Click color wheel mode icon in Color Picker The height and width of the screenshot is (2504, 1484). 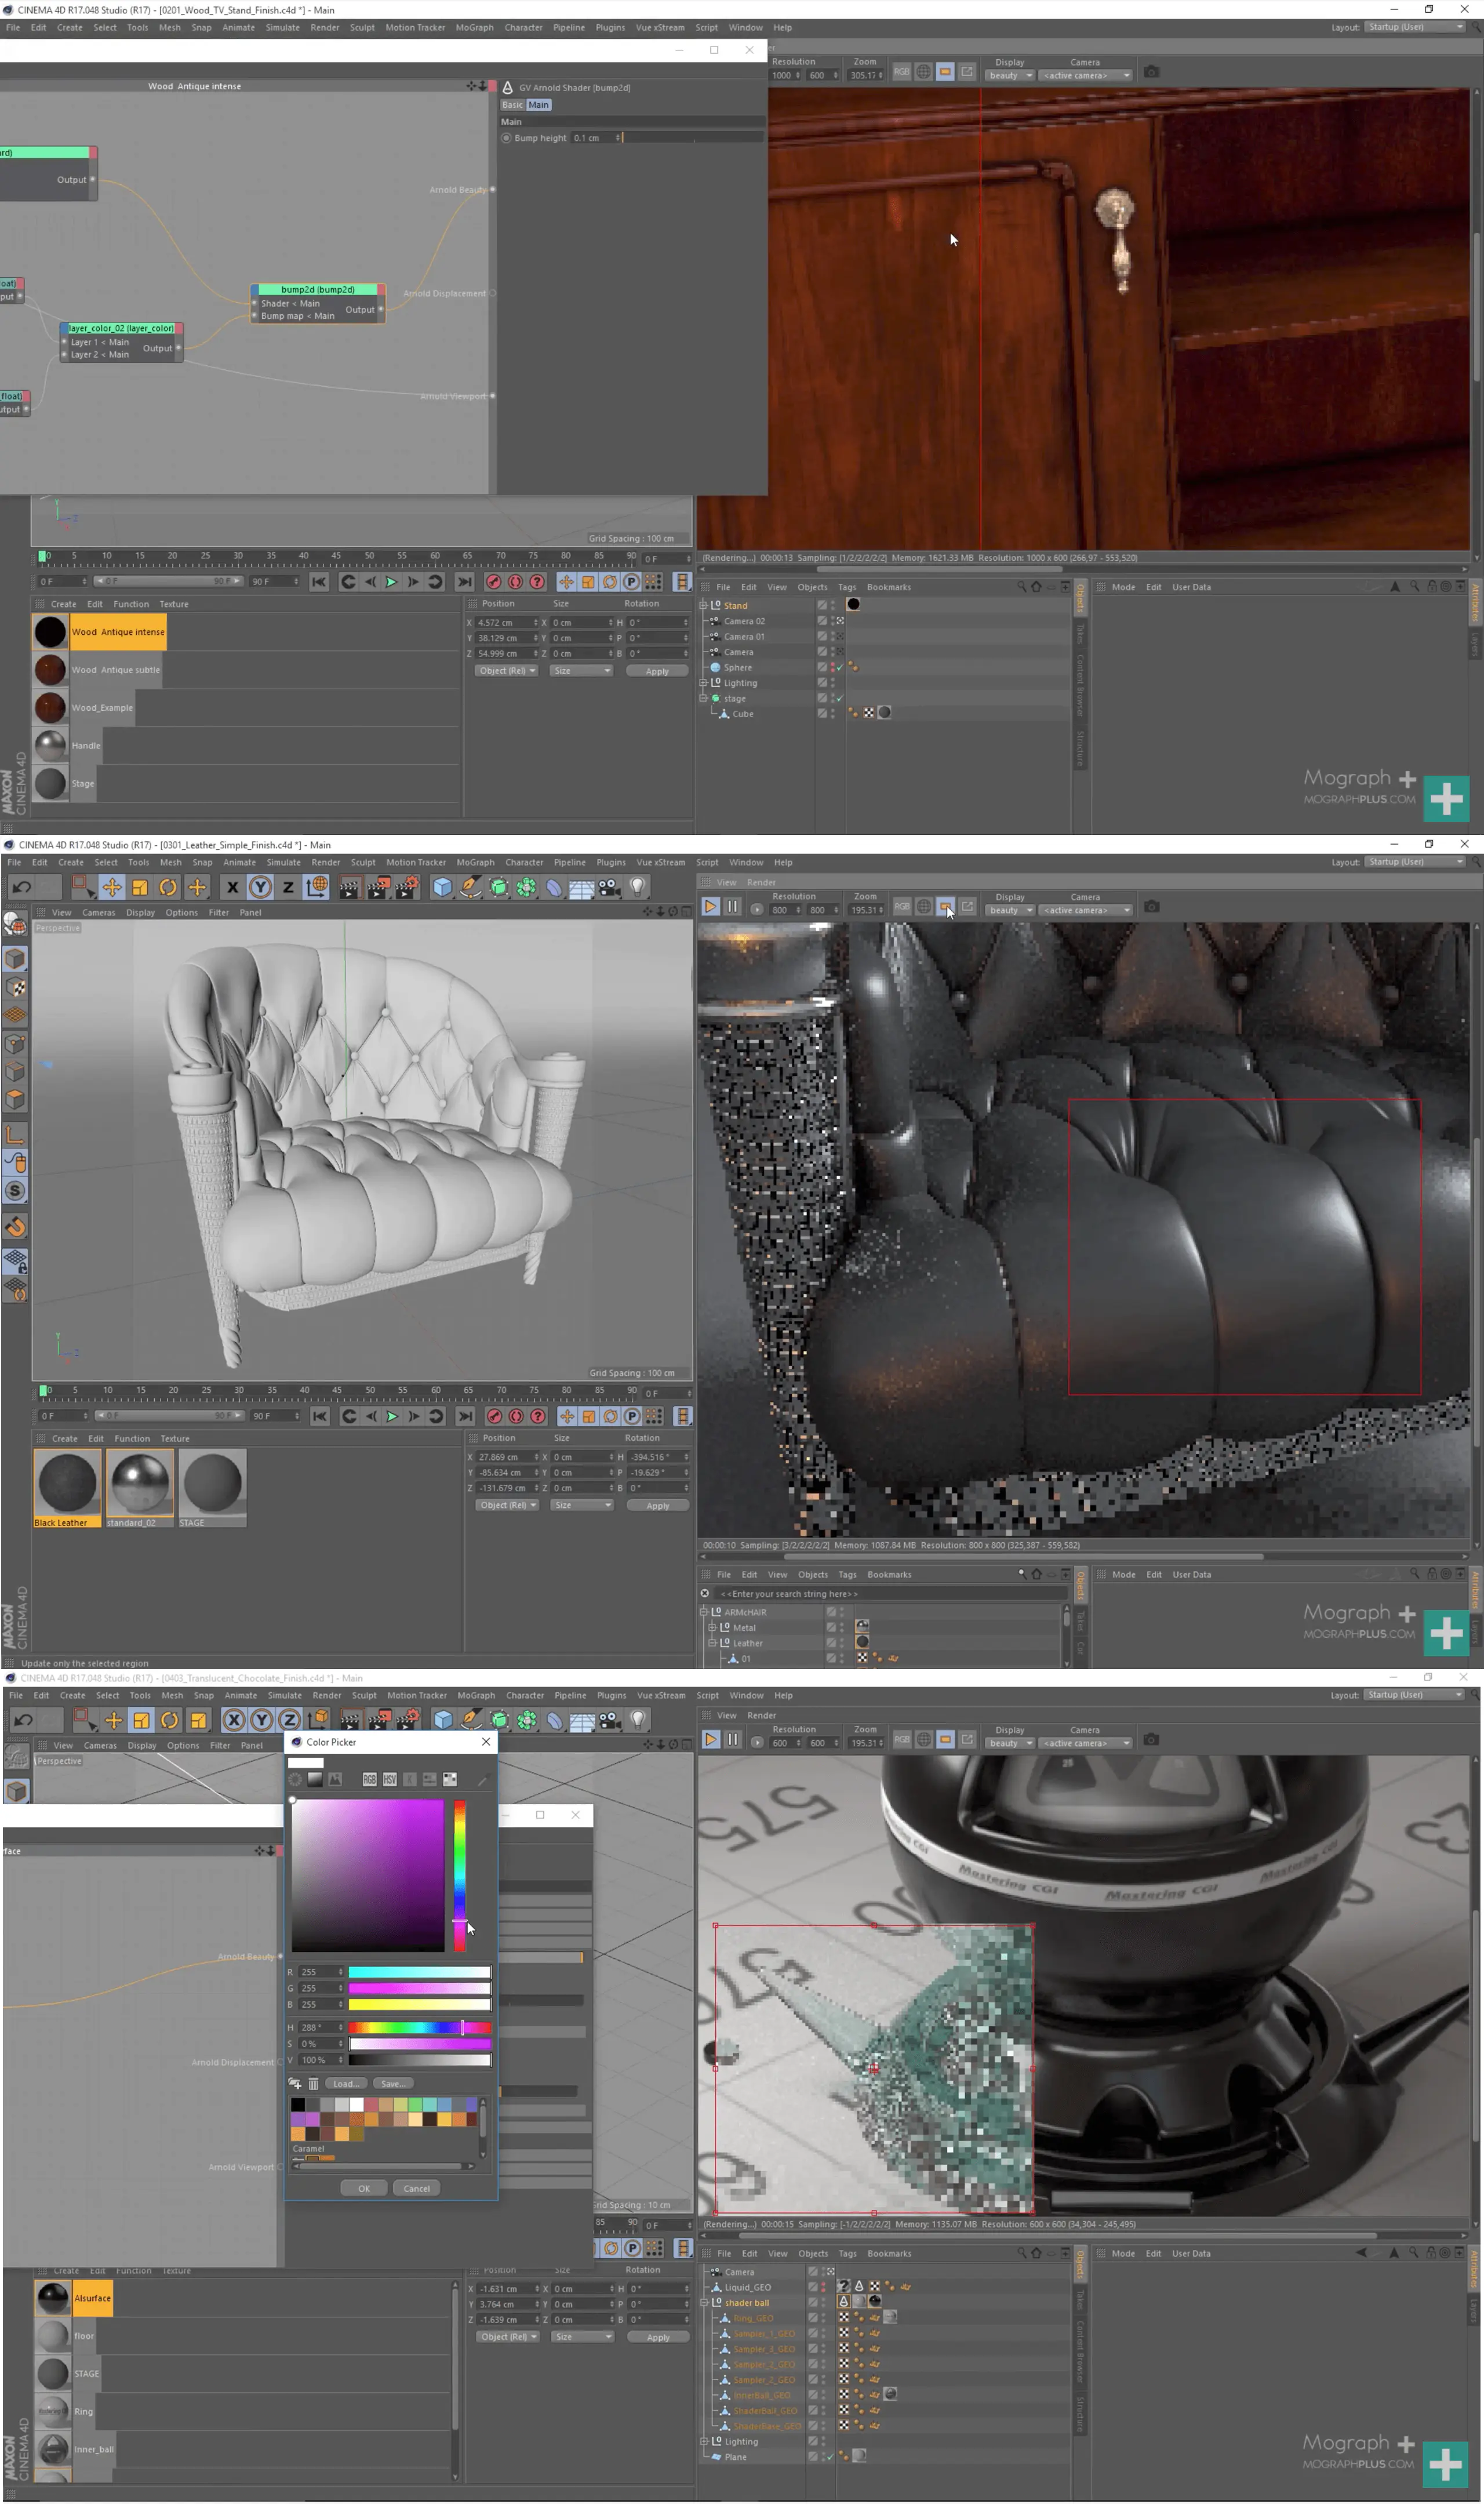295,1780
